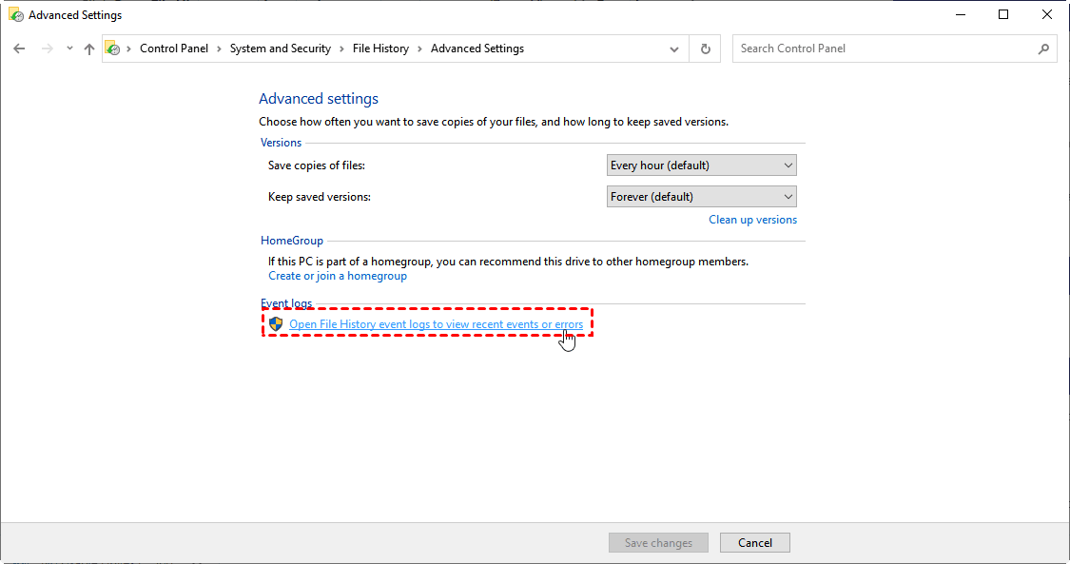Screen dimensions: 1070x564
Task: Click the File History icon in address bar
Action: click(112, 49)
